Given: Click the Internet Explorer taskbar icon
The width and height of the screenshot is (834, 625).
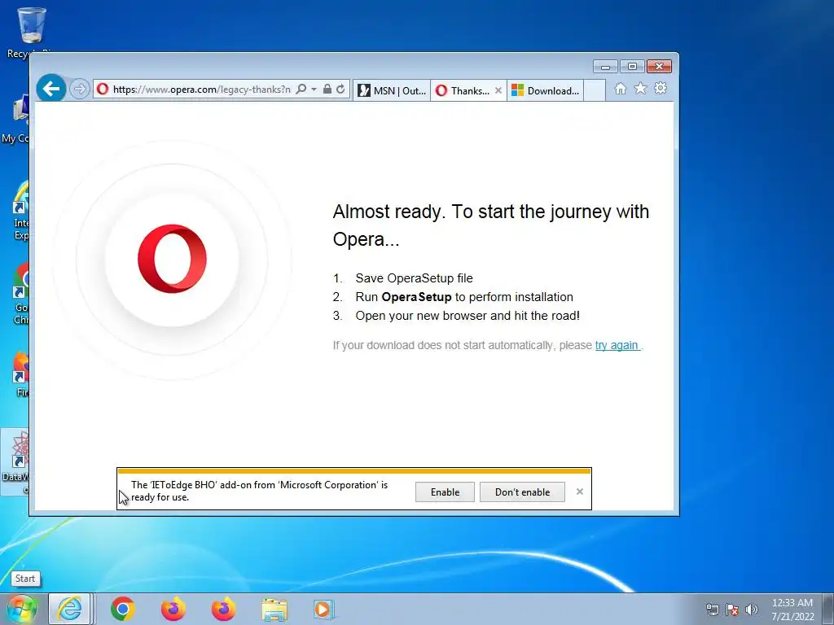Looking at the screenshot, I should (70, 609).
